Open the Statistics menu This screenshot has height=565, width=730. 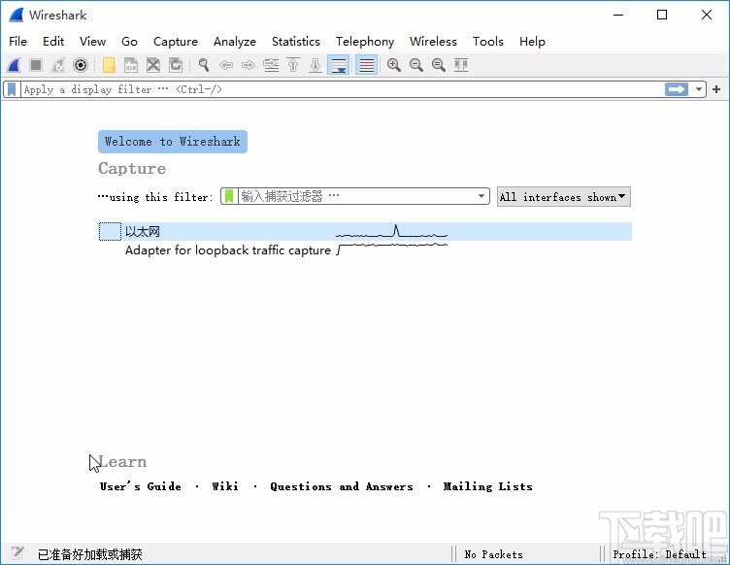point(296,42)
